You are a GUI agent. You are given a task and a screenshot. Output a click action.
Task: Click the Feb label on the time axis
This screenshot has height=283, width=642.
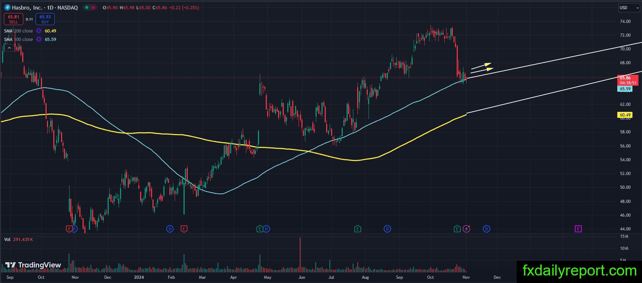click(171, 277)
